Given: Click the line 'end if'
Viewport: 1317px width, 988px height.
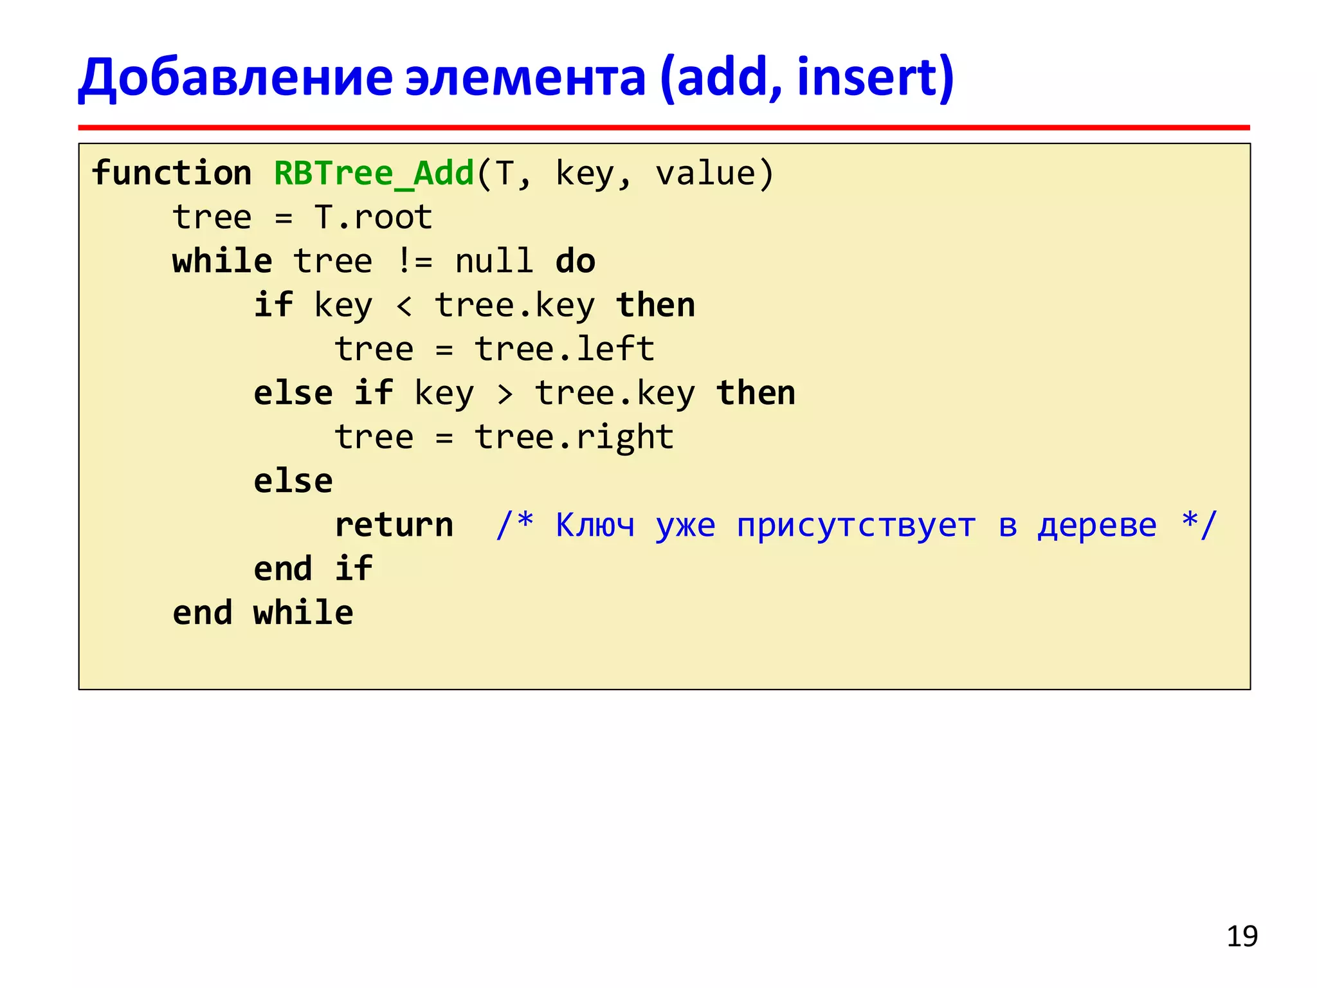Looking at the screenshot, I should [313, 569].
